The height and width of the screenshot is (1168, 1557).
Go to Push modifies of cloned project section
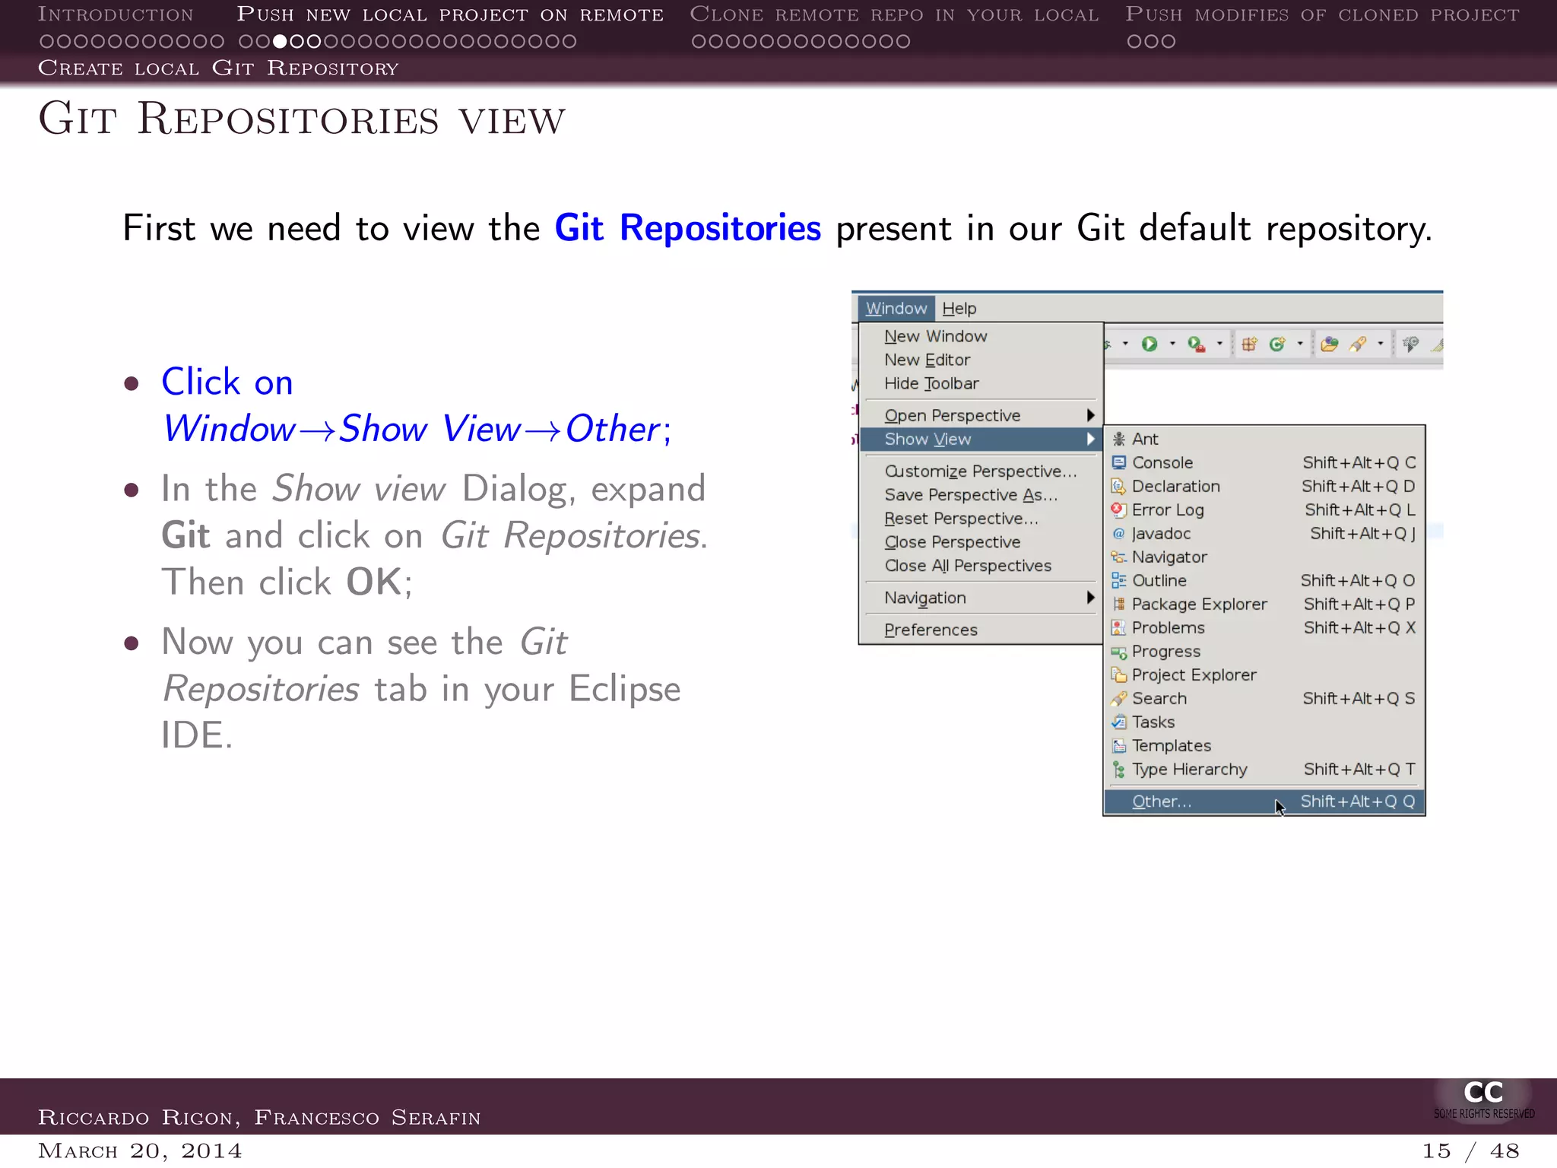click(x=1323, y=14)
